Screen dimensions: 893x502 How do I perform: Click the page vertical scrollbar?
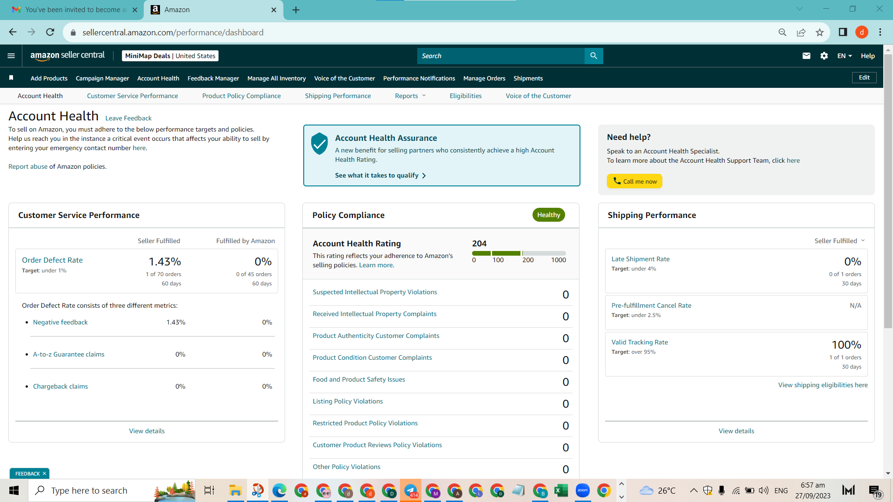pos(888,191)
